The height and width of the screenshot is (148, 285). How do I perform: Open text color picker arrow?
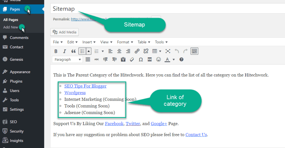(x=174, y=59)
